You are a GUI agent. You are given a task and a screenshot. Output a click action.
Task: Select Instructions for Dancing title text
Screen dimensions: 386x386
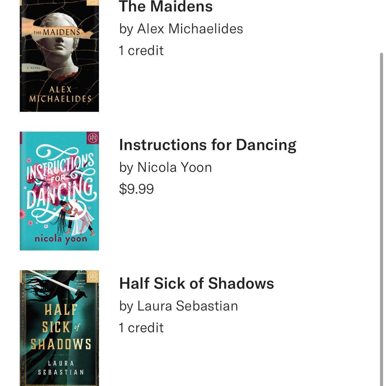click(x=207, y=145)
